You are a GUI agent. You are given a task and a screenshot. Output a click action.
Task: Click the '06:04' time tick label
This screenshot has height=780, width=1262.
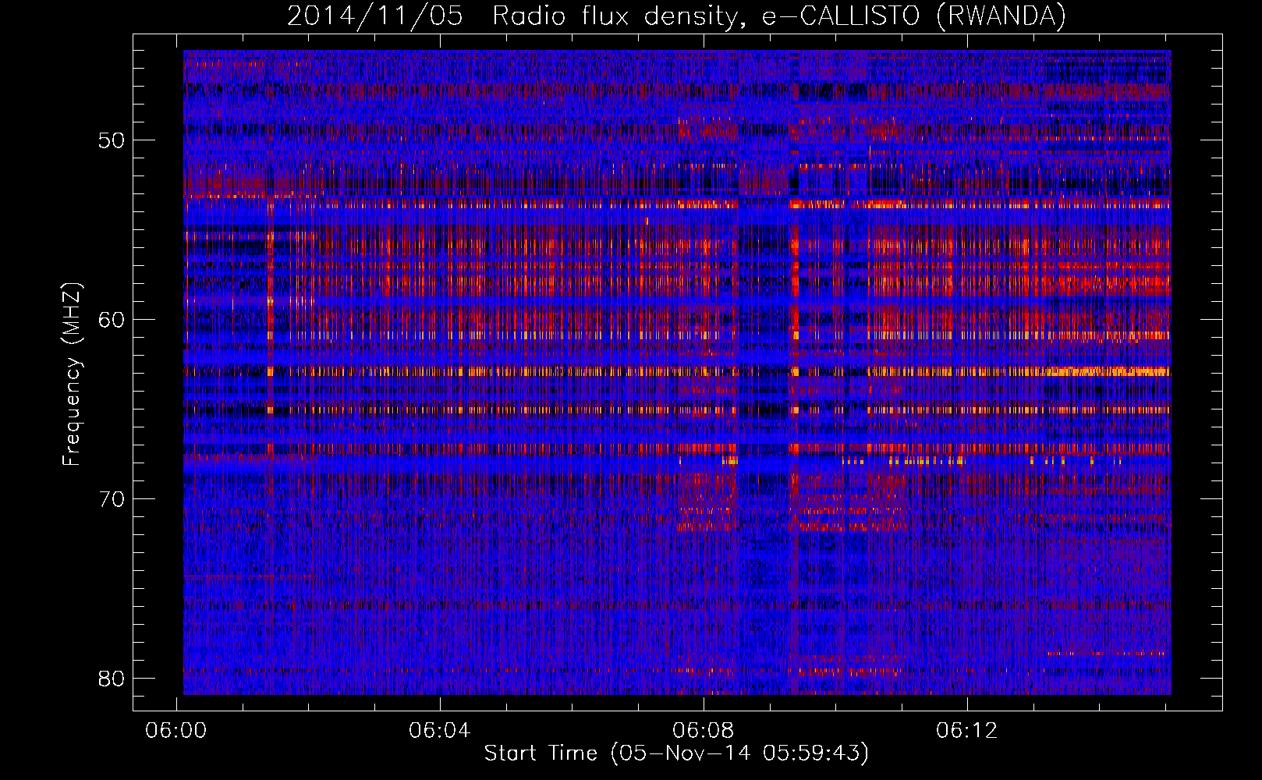[440, 731]
